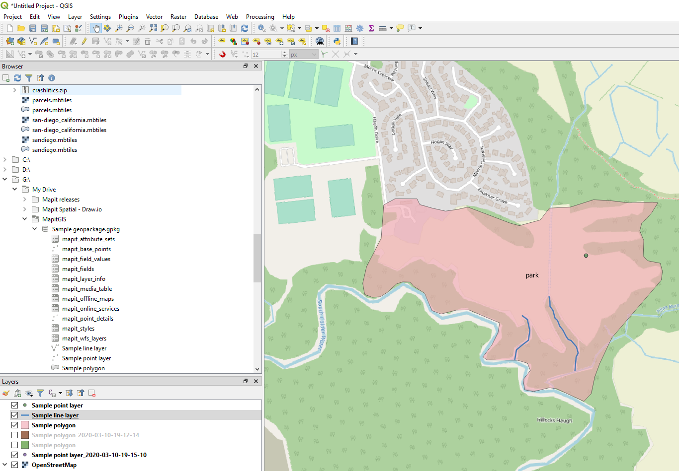Open the Processing menu
Viewport: 679px width, 471px height.
point(260,16)
